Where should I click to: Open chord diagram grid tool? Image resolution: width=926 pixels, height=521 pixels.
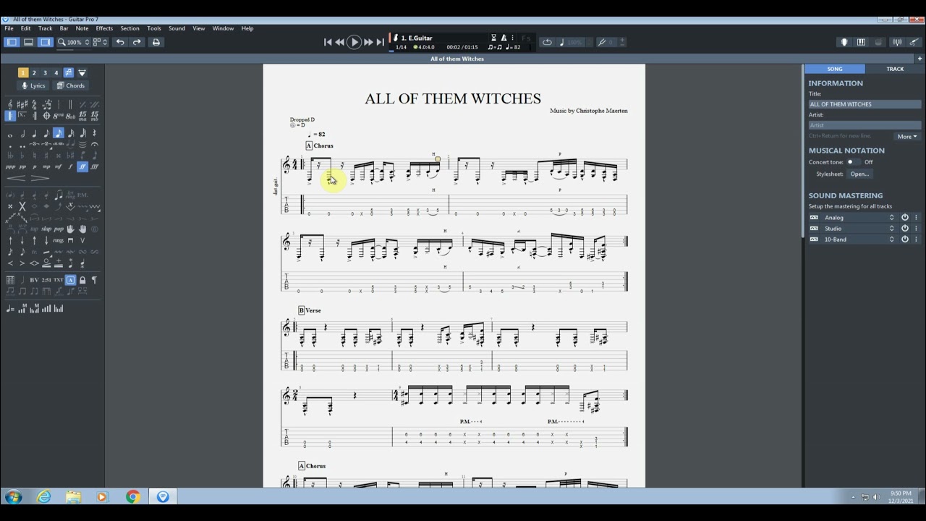(x=10, y=279)
